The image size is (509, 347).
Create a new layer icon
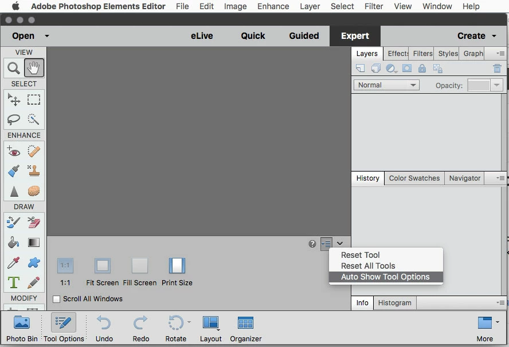coord(360,69)
